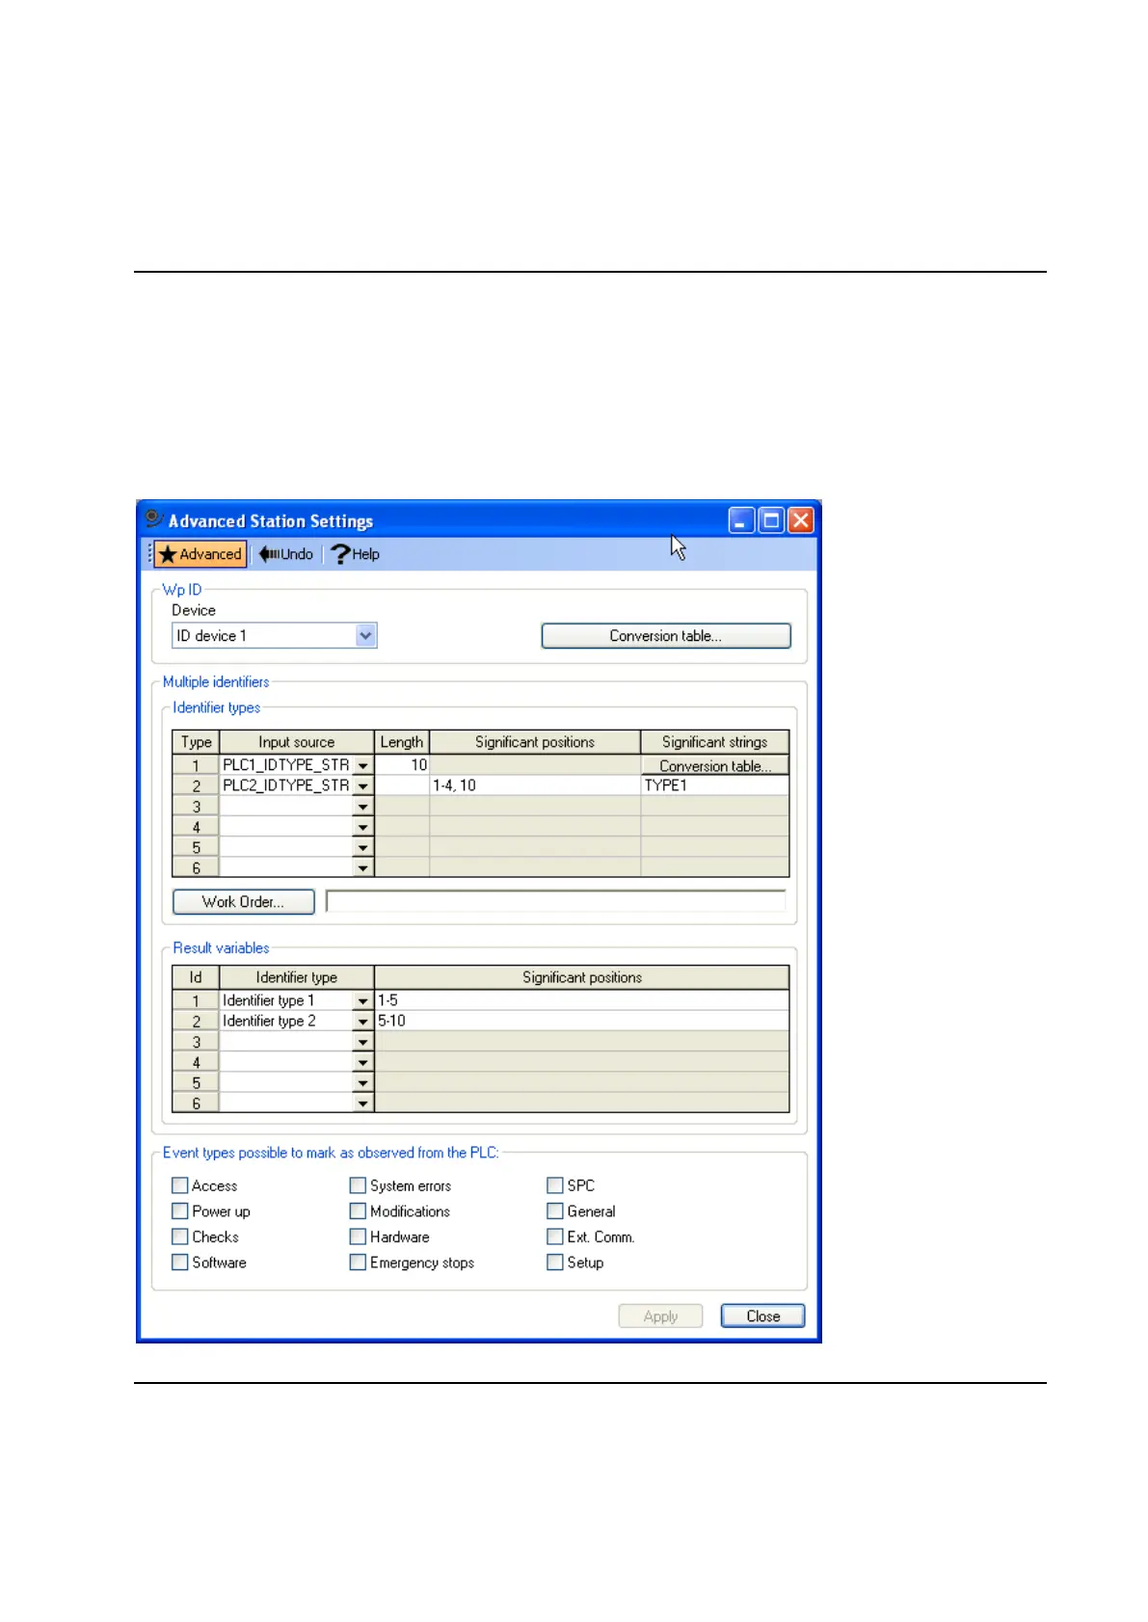The image size is (1148, 1622).
Task: Click the Wp ID Conversion table button
Action: coord(666,636)
